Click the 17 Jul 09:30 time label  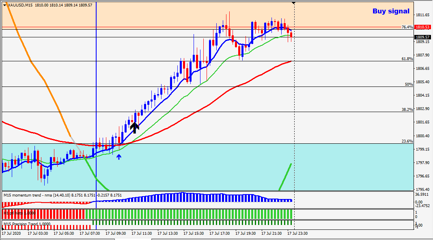click(x=116, y=234)
